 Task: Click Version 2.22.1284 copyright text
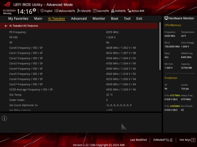coord(99,145)
